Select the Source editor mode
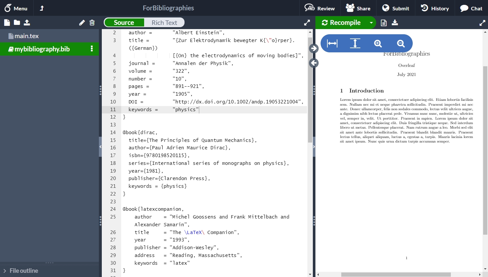Viewport: 488px width, 277px height. tap(124, 23)
